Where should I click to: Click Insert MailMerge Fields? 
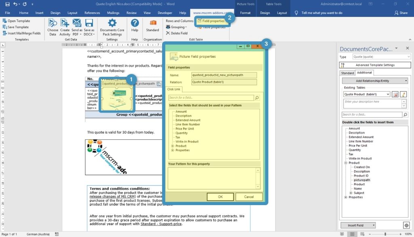22,33
